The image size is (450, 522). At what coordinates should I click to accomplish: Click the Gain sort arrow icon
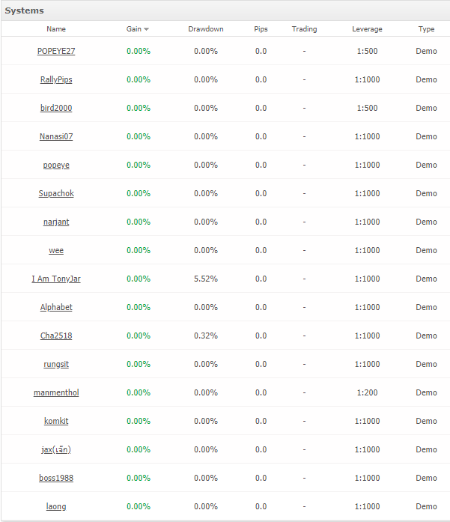click(146, 29)
